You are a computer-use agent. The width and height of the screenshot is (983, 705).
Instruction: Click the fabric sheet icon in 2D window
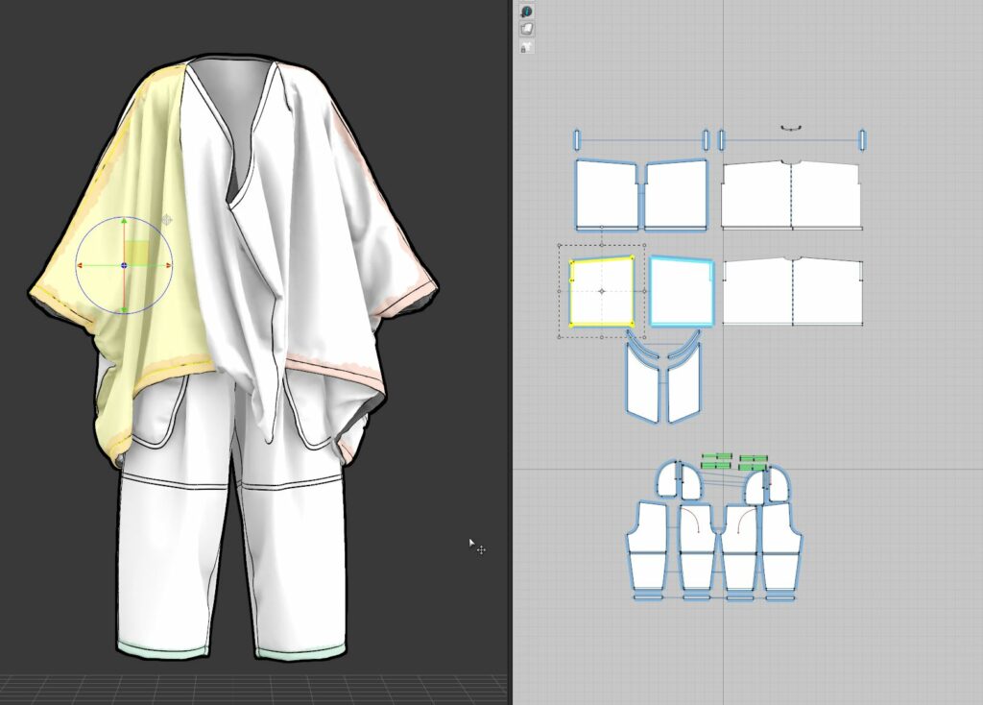pyautogui.click(x=527, y=29)
